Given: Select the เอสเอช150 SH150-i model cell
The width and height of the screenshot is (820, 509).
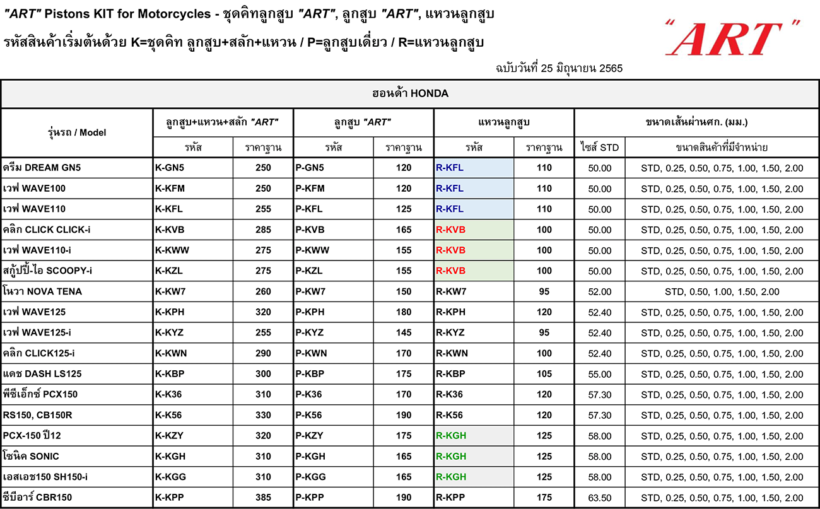Looking at the screenshot, I should tap(77, 477).
